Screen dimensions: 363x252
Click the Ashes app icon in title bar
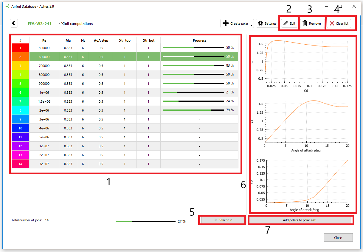click(x=7, y=6)
